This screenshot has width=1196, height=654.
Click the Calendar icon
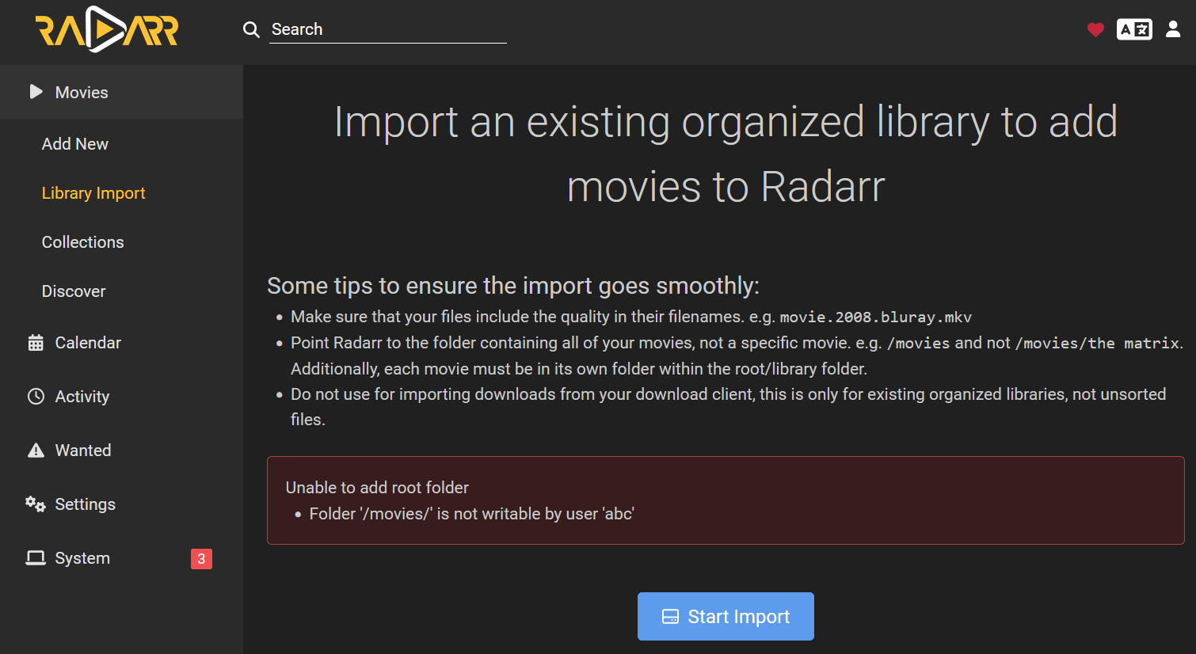click(x=36, y=343)
